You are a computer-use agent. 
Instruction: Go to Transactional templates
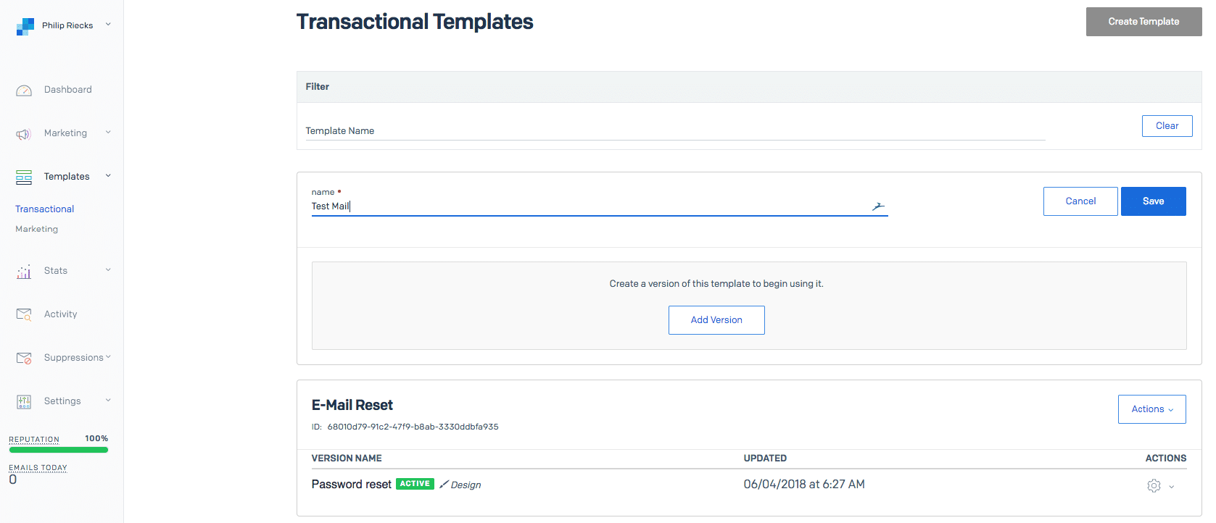tap(44, 209)
